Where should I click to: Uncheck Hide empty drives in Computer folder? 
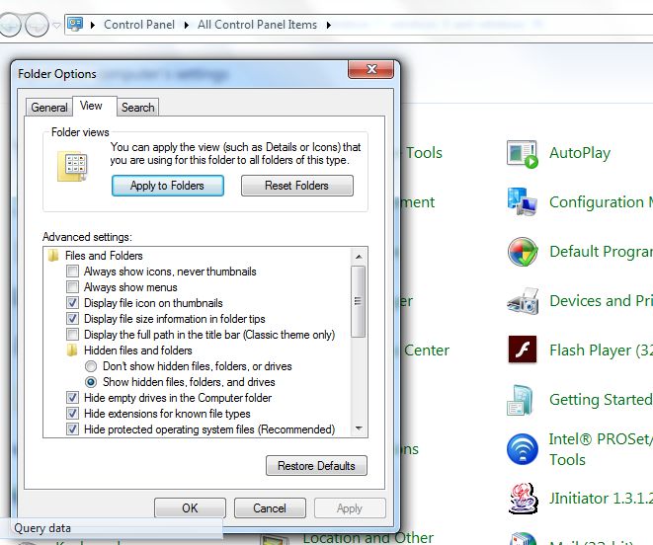(72, 398)
